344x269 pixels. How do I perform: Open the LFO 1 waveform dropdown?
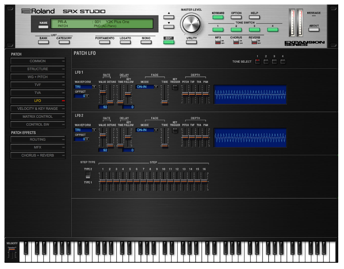click(x=85, y=87)
